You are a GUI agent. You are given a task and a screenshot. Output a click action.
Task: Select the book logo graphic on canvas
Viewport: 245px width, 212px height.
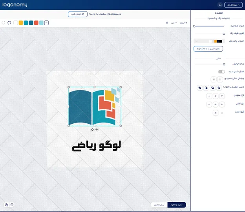coord(95,106)
